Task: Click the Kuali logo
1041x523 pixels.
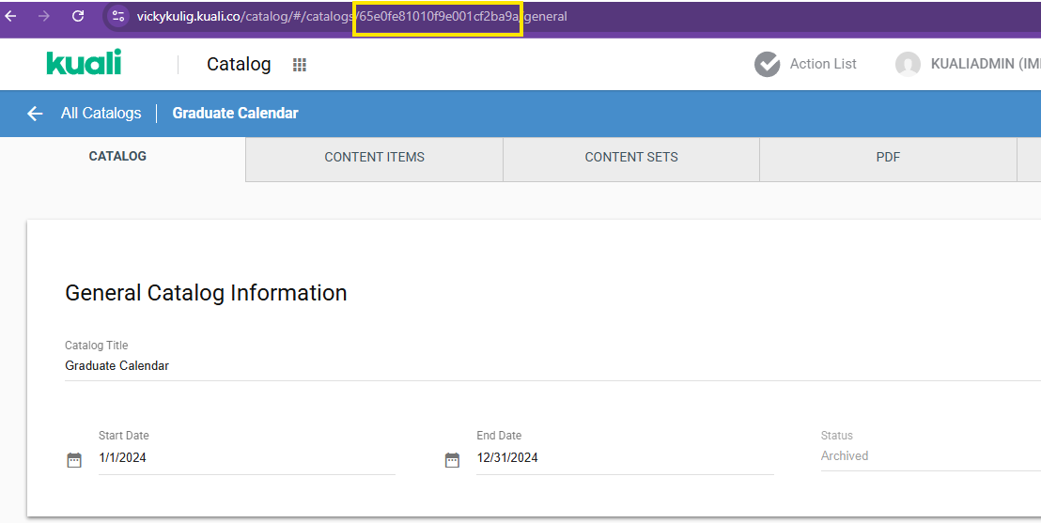Action: (84, 62)
